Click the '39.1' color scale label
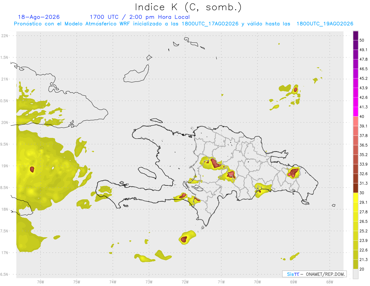The height and width of the screenshot is (286, 370). 364,126
